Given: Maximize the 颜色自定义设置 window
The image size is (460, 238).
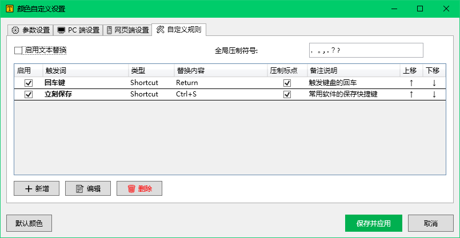Looking at the screenshot, I should tap(420, 9).
